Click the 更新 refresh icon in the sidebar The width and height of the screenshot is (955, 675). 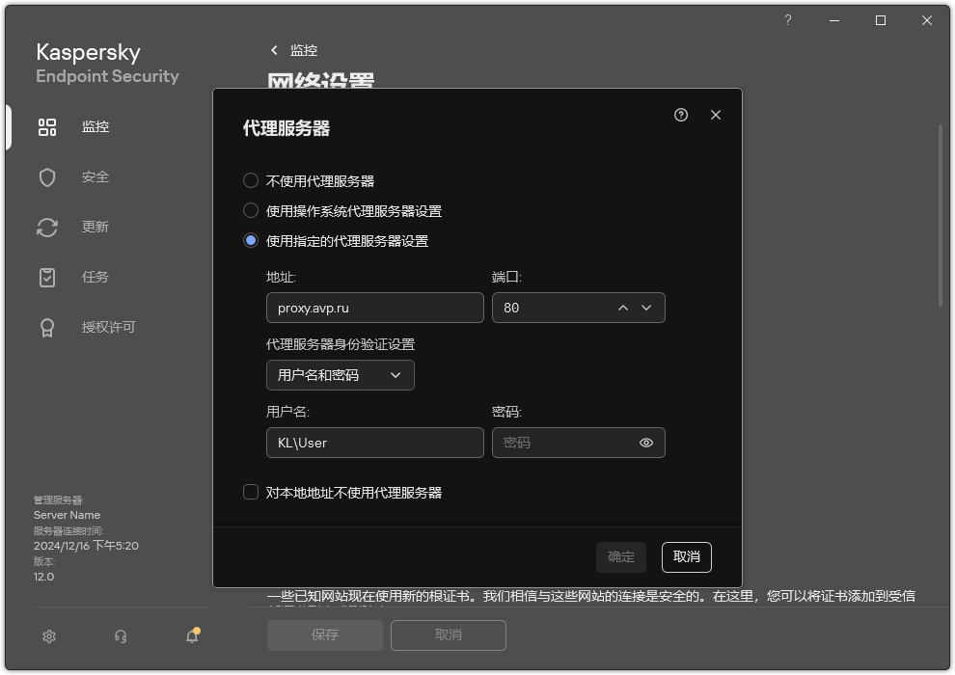47,227
